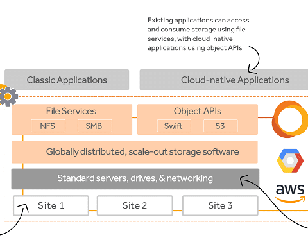
Task: Select the Classic Applications box
Action: tap(67, 80)
